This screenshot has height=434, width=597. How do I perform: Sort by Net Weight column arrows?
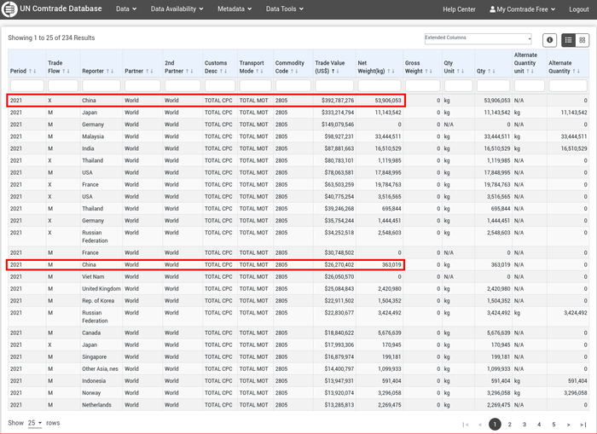point(387,72)
